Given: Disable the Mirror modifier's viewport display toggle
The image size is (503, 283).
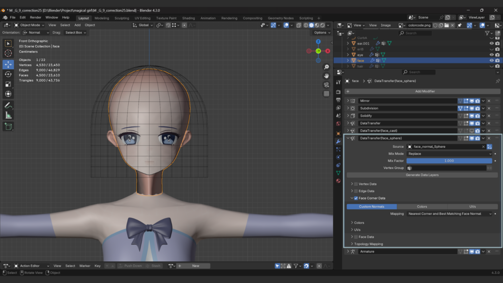Looking at the screenshot, I should click(x=471, y=101).
